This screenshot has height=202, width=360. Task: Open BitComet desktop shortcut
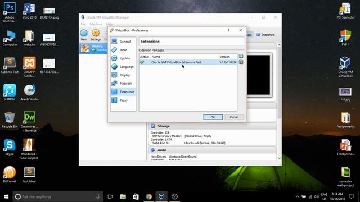[x=10, y=175]
